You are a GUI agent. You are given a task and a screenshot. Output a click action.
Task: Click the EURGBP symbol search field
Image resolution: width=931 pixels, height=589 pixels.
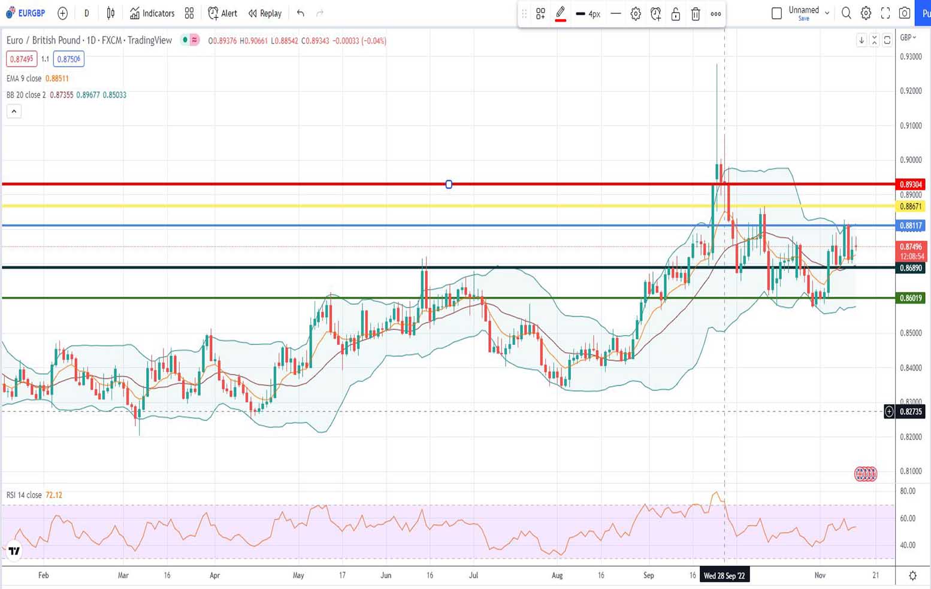pyautogui.click(x=26, y=13)
